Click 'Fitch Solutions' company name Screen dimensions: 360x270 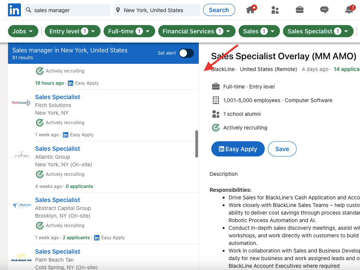(53, 105)
